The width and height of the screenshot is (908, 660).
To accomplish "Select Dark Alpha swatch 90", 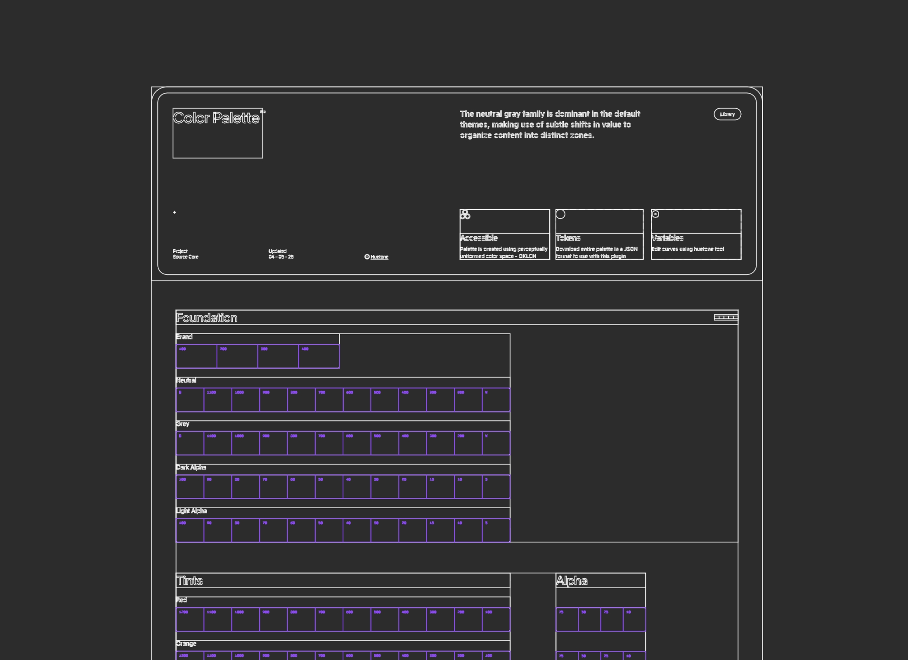I will (218, 487).
